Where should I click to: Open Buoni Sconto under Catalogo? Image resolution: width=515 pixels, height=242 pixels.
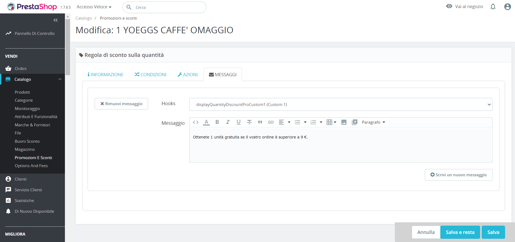(27, 141)
